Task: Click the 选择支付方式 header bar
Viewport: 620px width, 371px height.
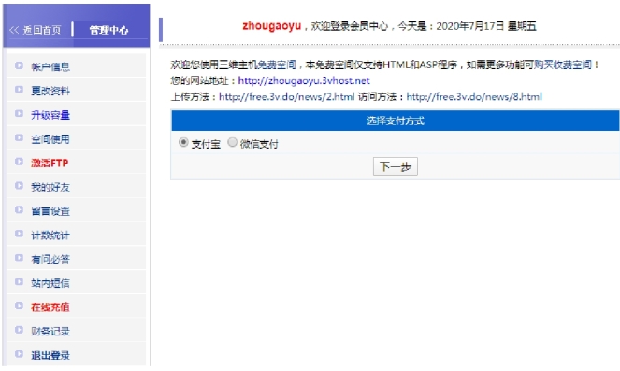Action: (395, 121)
